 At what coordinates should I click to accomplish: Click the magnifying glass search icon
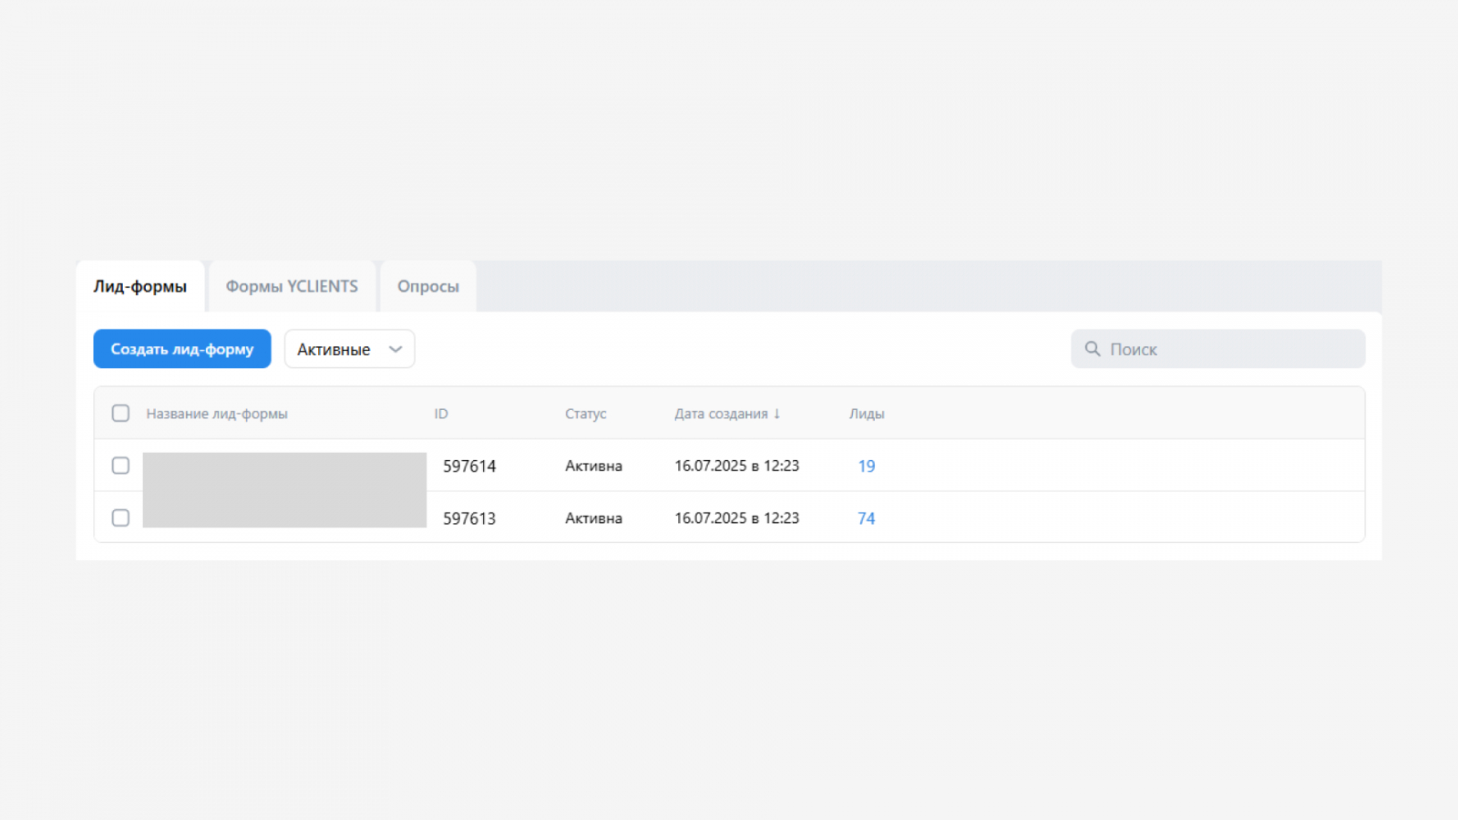(1093, 349)
